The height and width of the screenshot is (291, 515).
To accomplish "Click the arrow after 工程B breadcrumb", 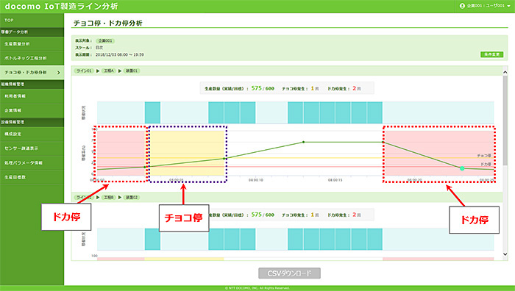I will pyautogui.click(x=120, y=198).
